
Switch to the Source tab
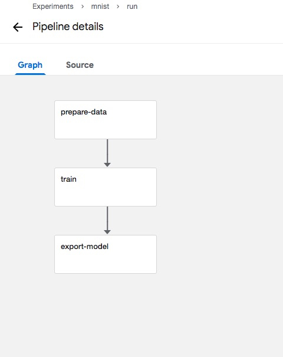[80, 65]
